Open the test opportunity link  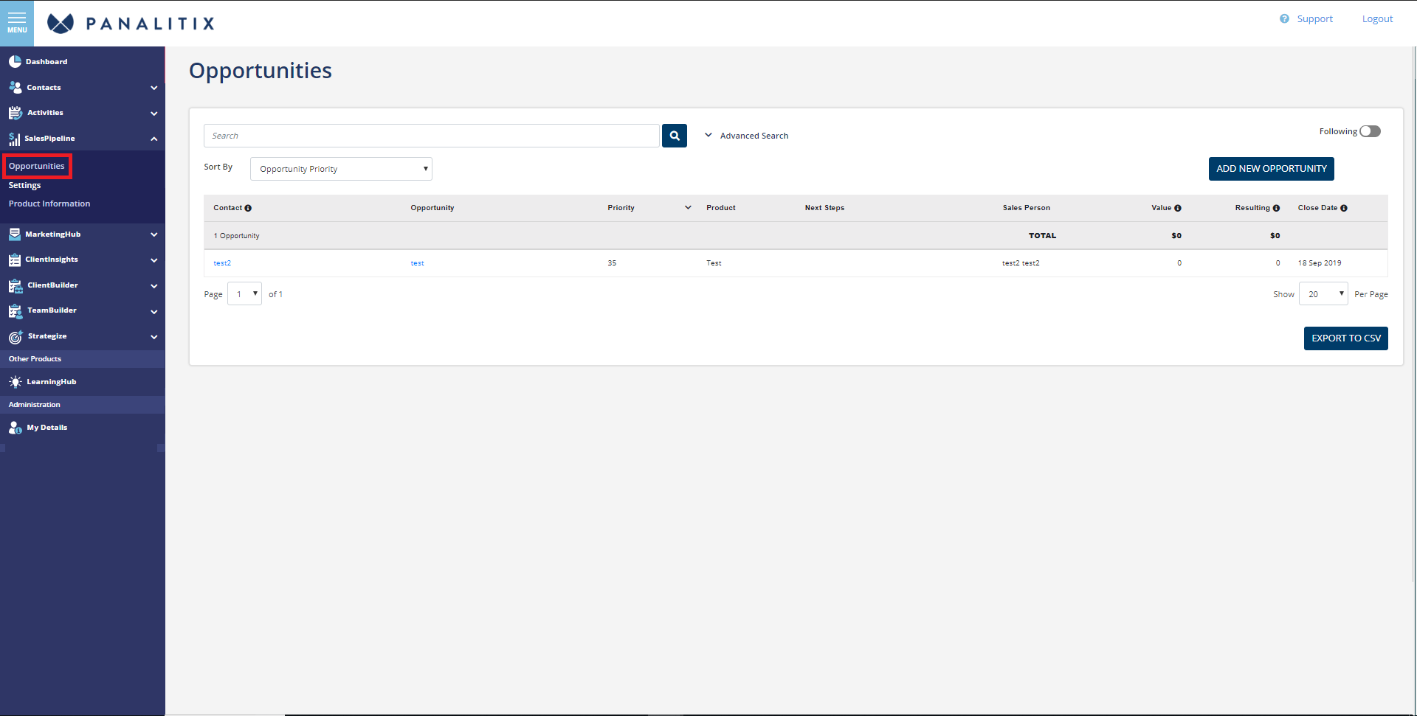[417, 263]
